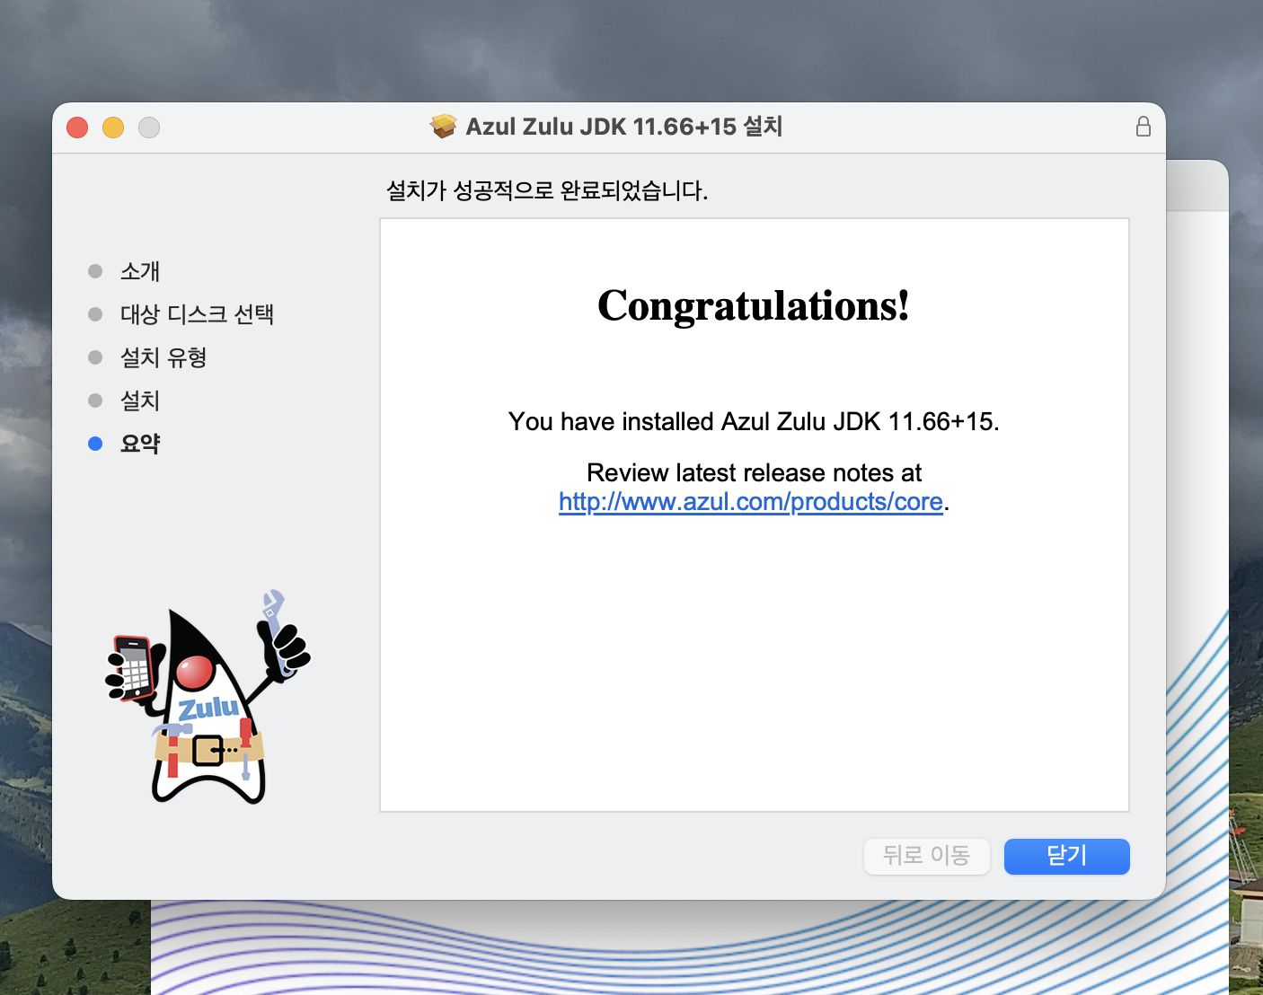The height and width of the screenshot is (995, 1263).
Task: Minimize the installer with yellow button
Action: (113, 128)
